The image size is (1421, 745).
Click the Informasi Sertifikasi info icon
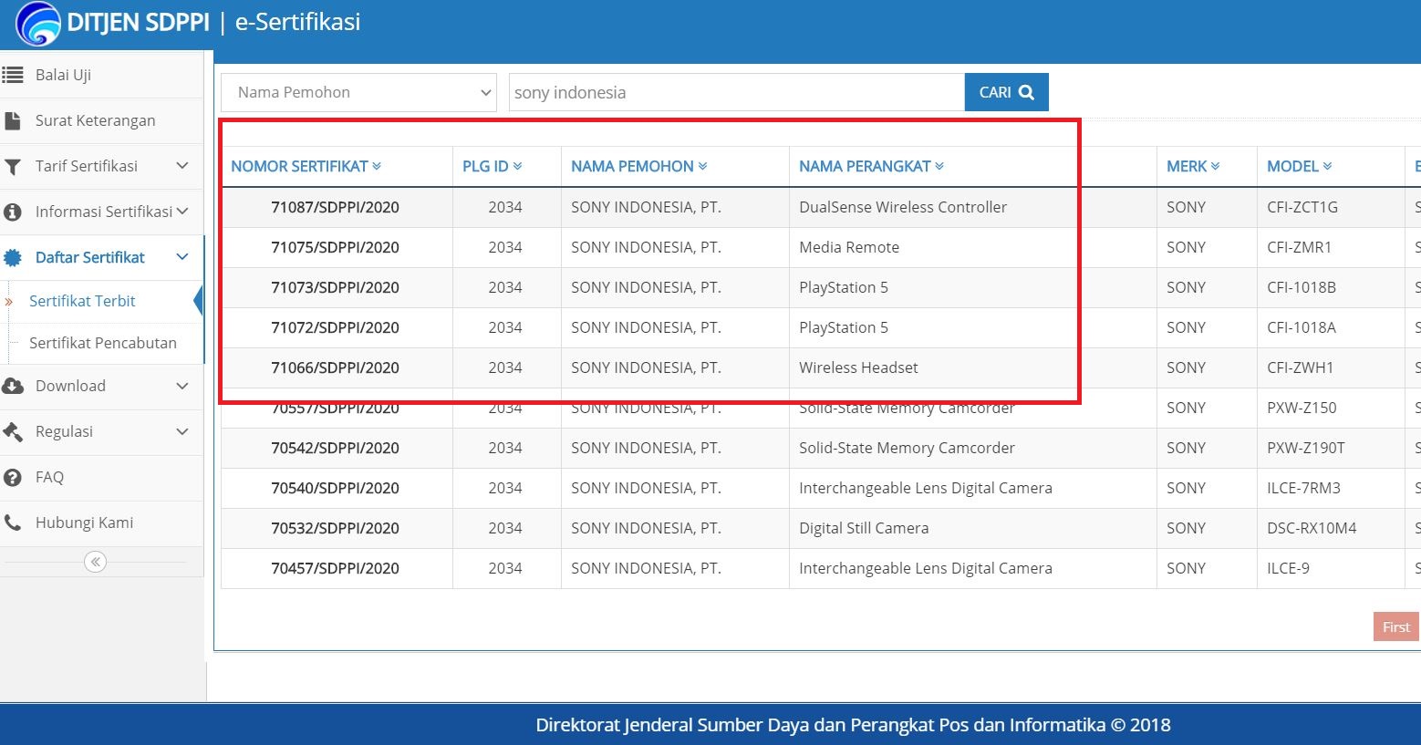(x=13, y=212)
